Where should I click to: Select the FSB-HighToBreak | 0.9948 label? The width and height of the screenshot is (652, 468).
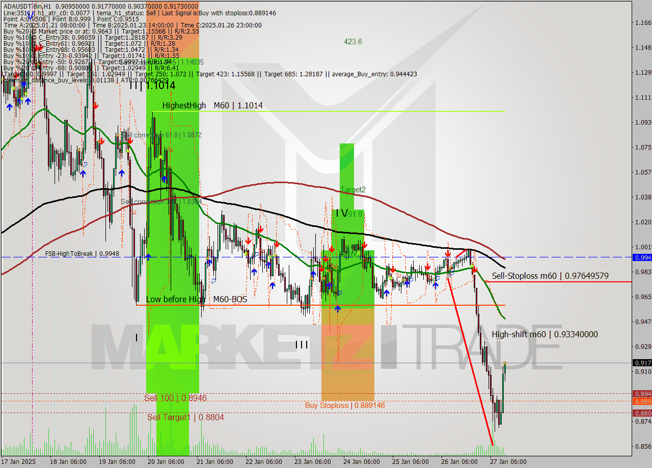tap(82, 253)
